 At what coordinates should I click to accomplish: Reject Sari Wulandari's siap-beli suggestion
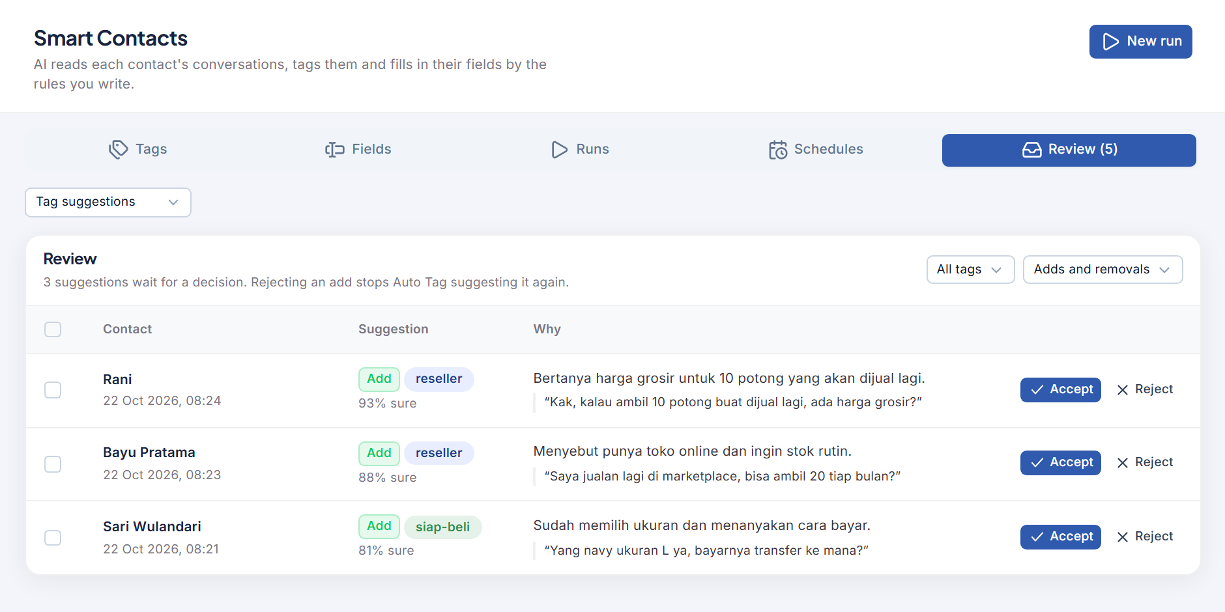pyautogui.click(x=1145, y=536)
